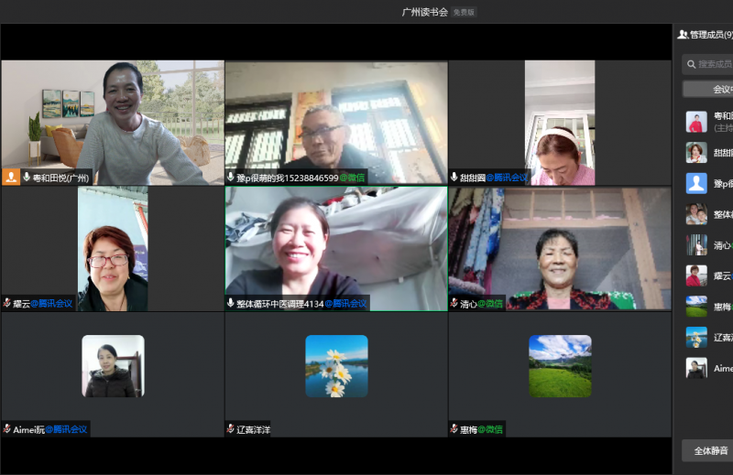Click mic icon beside 整体循环中医调理4134

[x=231, y=303]
